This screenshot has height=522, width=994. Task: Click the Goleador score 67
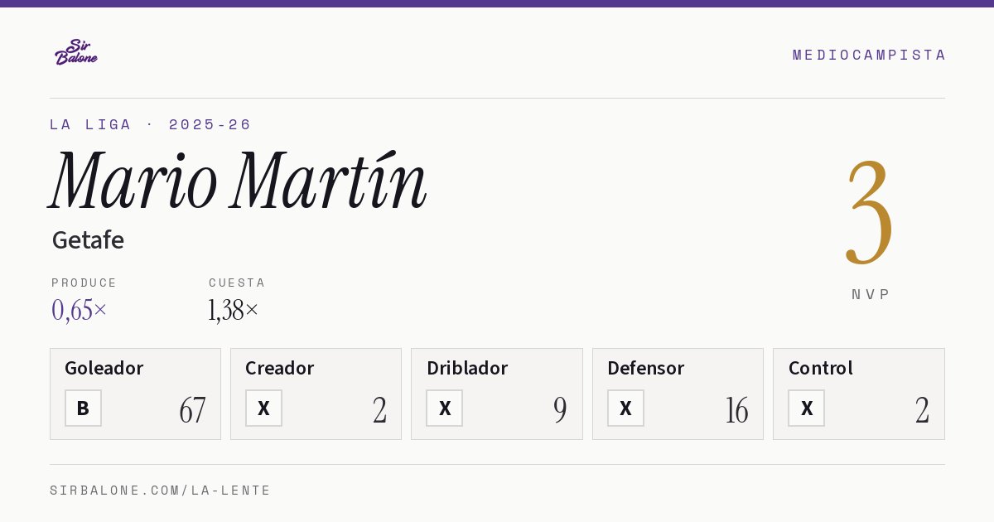tap(192, 410)
